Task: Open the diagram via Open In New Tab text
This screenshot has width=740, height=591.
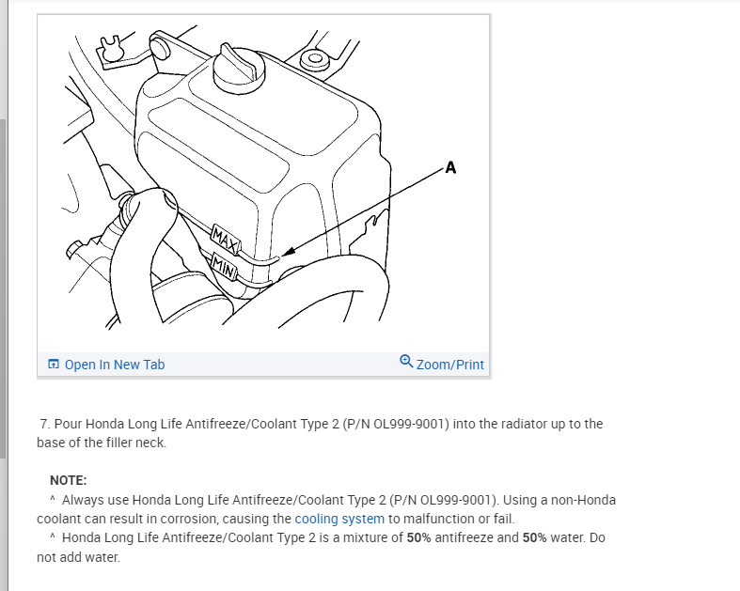Action: coord(115,365)
